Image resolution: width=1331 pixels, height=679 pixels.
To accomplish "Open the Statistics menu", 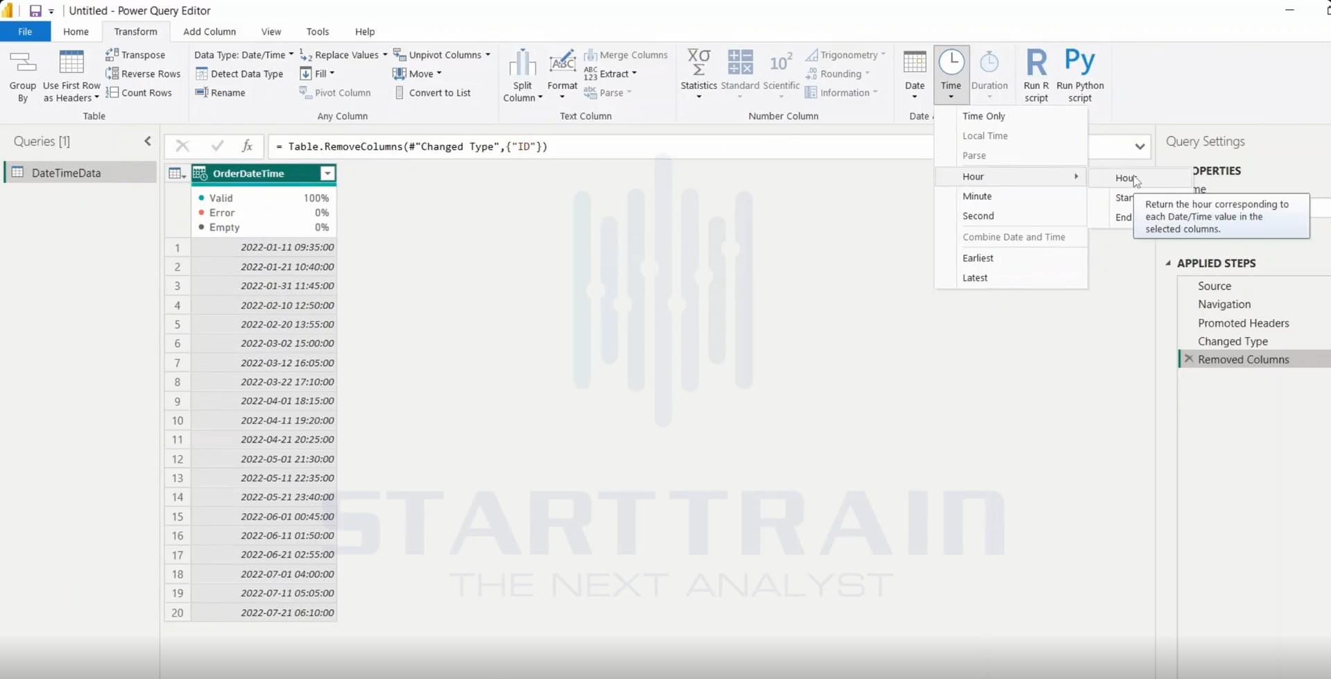I will click(x=698, y=75).
